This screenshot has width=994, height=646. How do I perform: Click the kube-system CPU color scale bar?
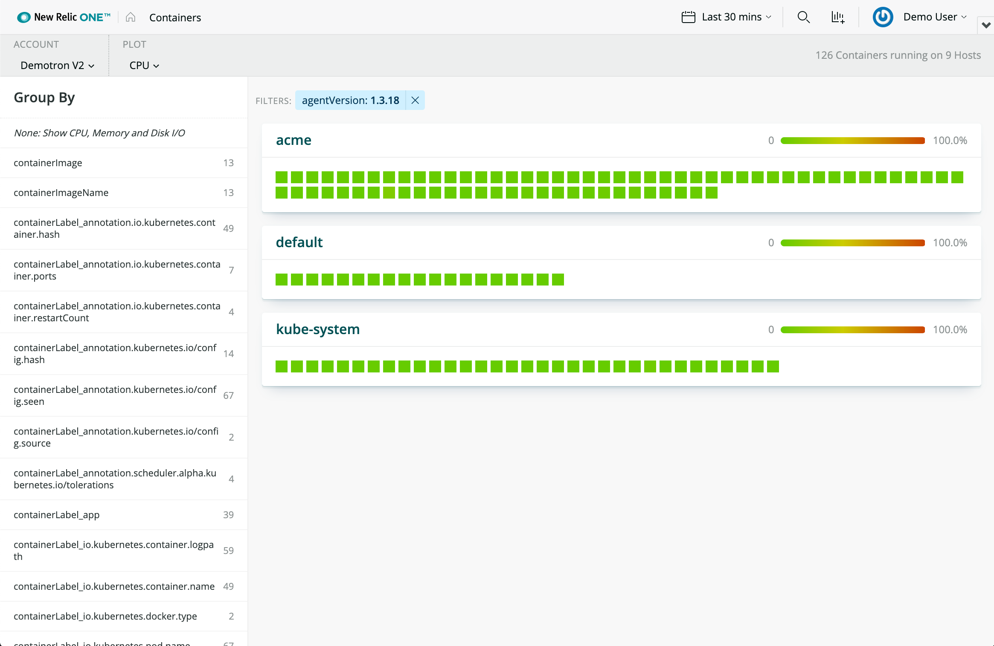tap(853, 330)
